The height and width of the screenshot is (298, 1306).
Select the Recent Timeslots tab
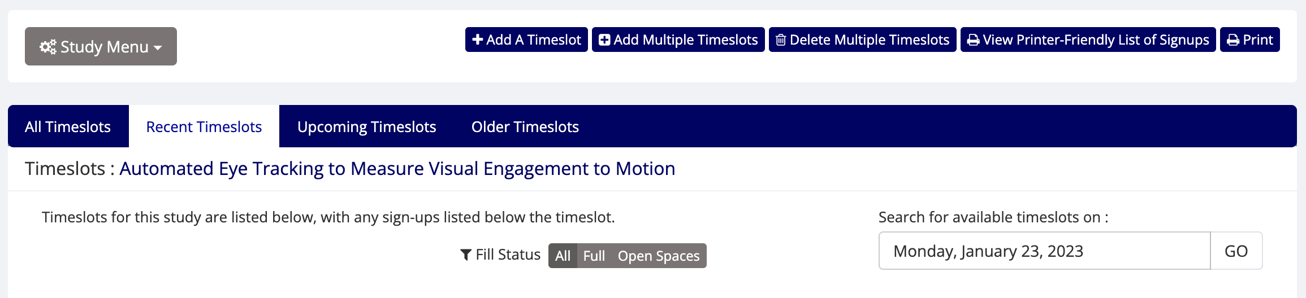tap(204, 126)
